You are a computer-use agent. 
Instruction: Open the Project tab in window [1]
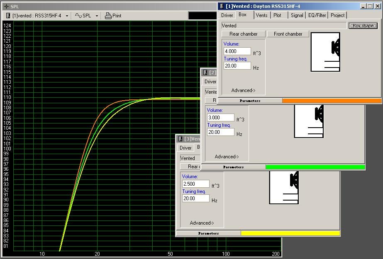338,15
